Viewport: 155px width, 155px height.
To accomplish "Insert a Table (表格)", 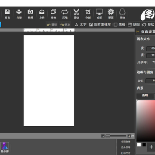I will coord(119,25).
